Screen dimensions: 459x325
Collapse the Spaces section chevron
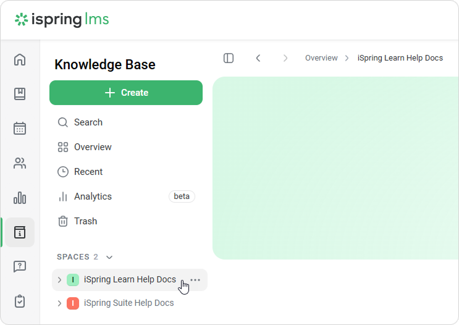click(x=109, y=257)
